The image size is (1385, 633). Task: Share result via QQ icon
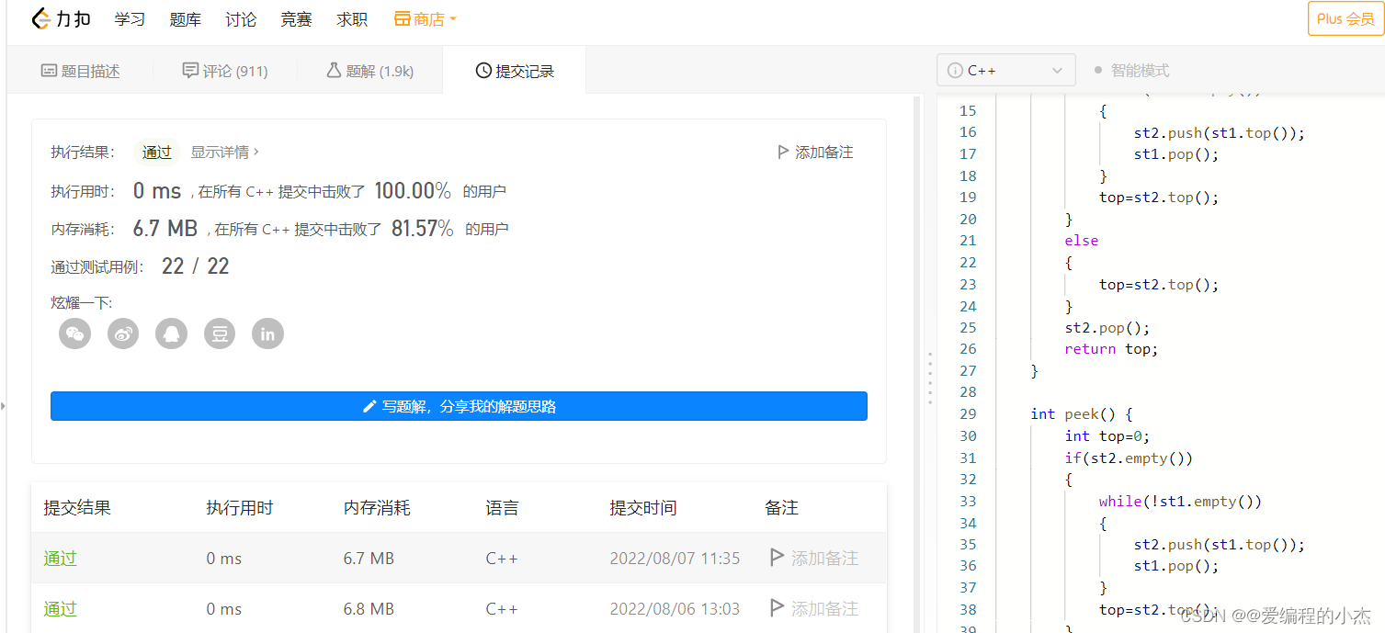coord(171,333)
